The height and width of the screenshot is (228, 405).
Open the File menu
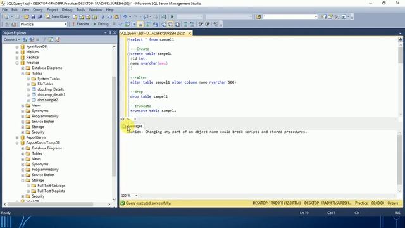(x=4, y=10)
